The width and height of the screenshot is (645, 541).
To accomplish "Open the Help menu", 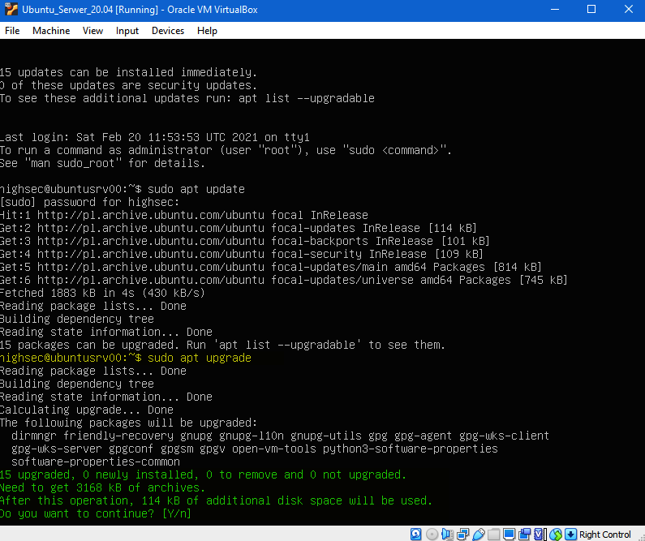I will (x=207, y=31).
